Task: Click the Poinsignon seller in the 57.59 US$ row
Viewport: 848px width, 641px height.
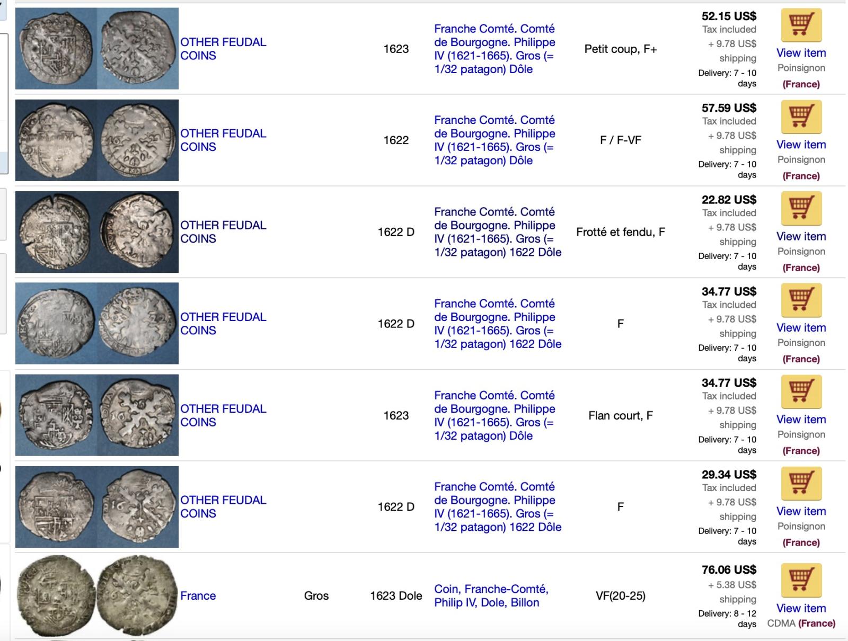Action: pyautogui.click(x=801, y=159)
